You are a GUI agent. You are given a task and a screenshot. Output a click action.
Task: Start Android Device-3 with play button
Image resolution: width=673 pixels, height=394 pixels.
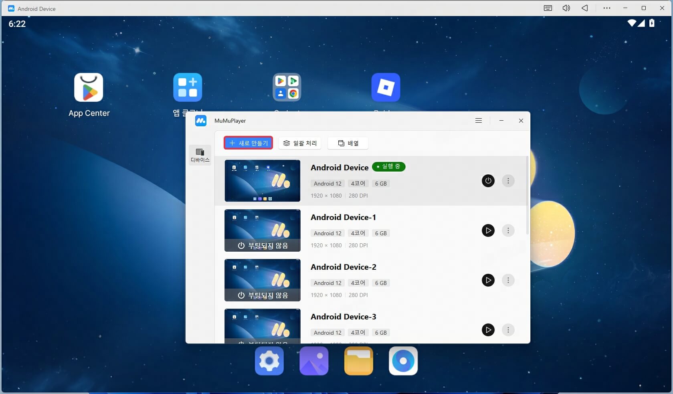[x=488, y=330]
